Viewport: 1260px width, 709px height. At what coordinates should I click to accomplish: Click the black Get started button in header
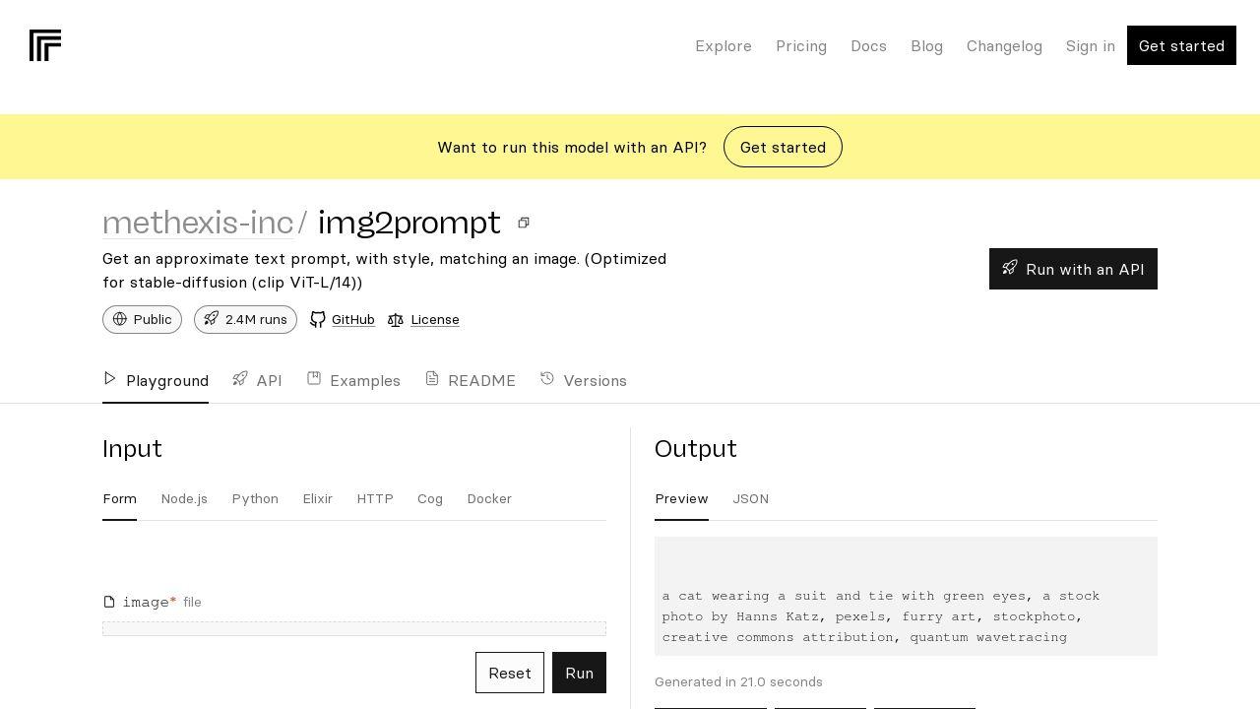pos(1181,45)
